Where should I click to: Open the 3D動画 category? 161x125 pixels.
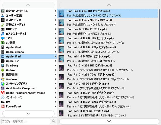click(x=28, y=43)
